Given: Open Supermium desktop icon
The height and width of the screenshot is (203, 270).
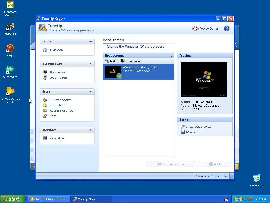Looking at the screenshot, I should pos(10,70).
